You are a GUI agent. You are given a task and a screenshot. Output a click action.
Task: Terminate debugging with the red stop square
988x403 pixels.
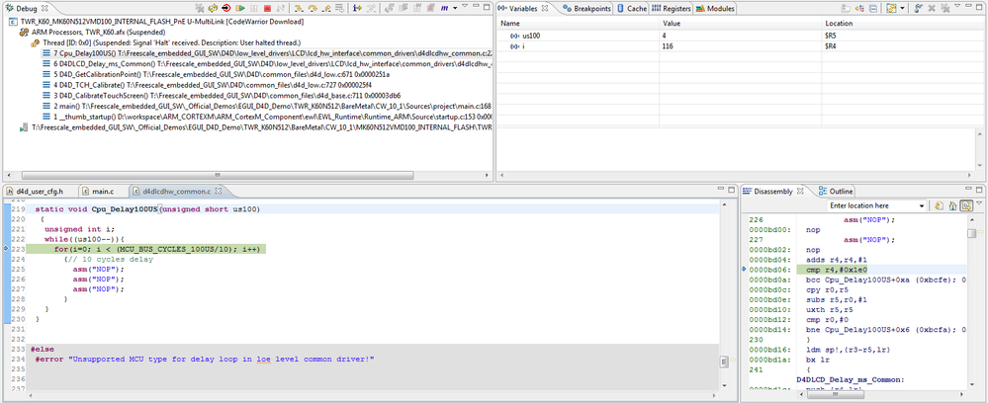(267, 8)
